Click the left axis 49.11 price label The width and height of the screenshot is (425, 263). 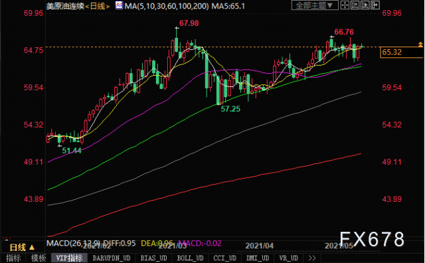(x=33, y=162)
